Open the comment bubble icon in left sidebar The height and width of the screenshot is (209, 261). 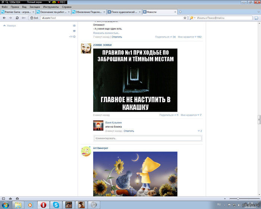(x=74, y=31)
